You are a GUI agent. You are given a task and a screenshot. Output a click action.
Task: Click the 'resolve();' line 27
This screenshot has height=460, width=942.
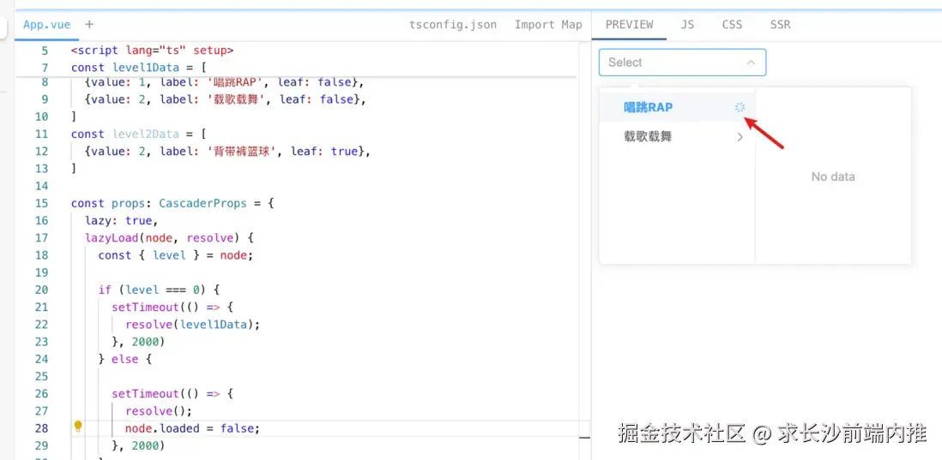pyautogui.click(x=159, y=411)
